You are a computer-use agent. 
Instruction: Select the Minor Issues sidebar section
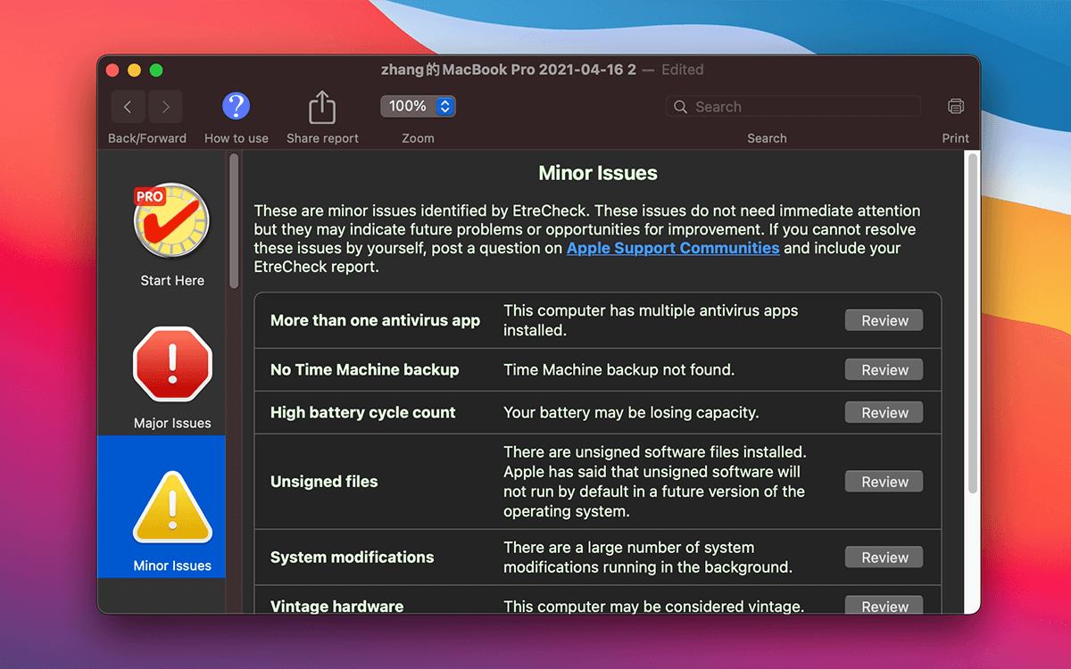click(162, 507)
